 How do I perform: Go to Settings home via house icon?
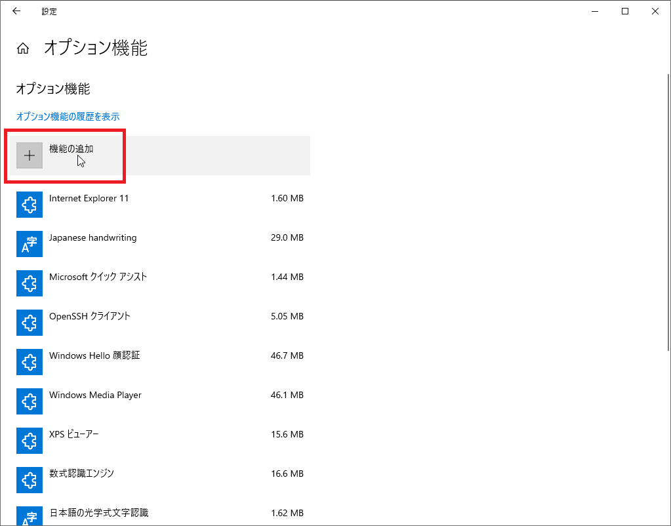point(23,49)
